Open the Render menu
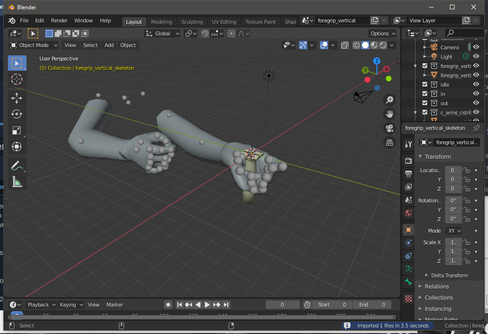 click(x=59, y=20)
